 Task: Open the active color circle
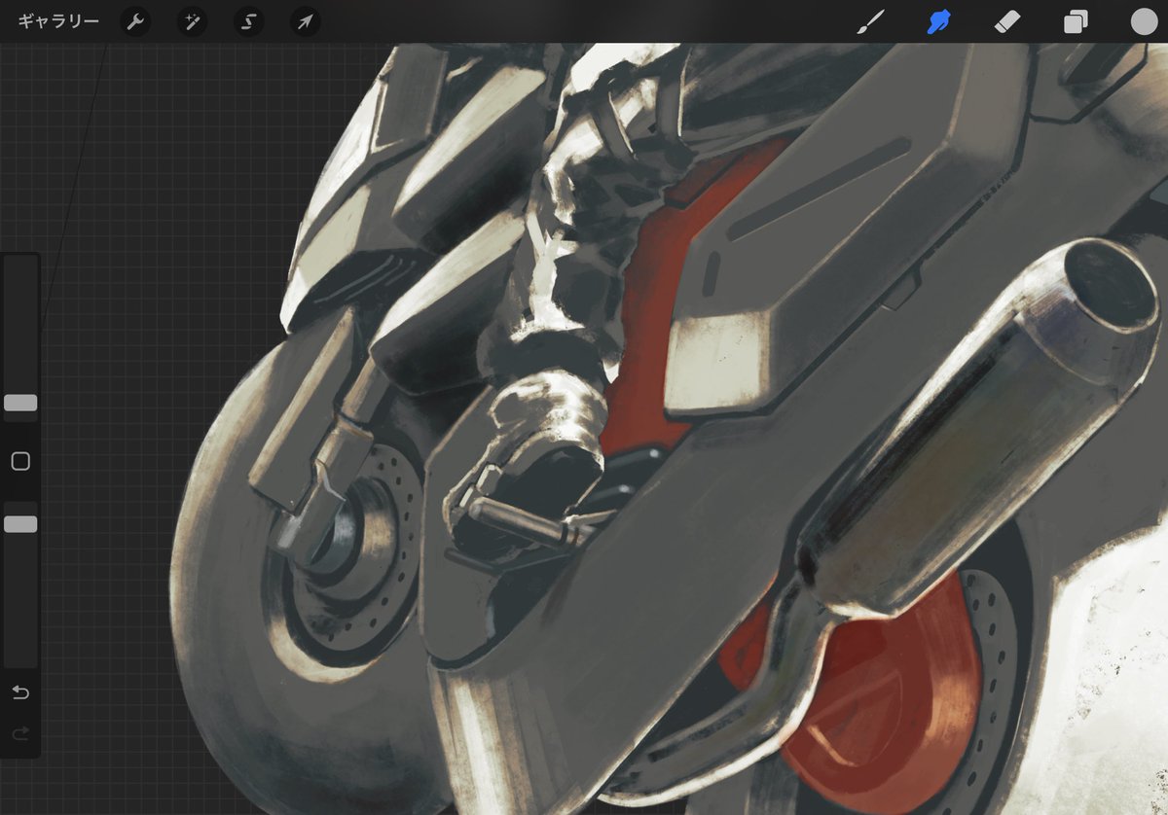(1144, 21)
